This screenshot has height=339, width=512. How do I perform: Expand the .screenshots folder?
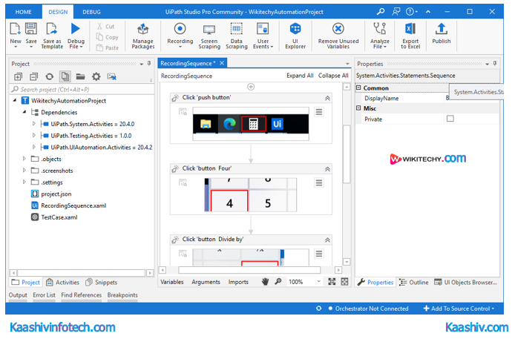(x=24, y=171)
